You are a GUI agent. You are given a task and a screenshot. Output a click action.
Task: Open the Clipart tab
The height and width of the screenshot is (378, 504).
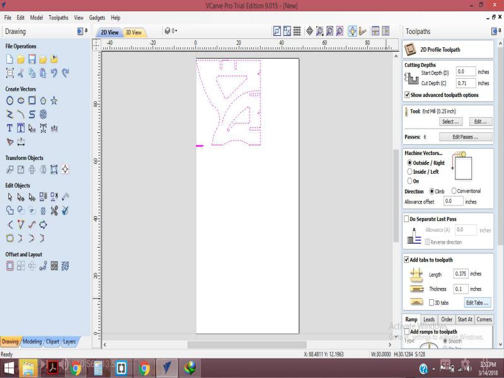coord(52,341)
